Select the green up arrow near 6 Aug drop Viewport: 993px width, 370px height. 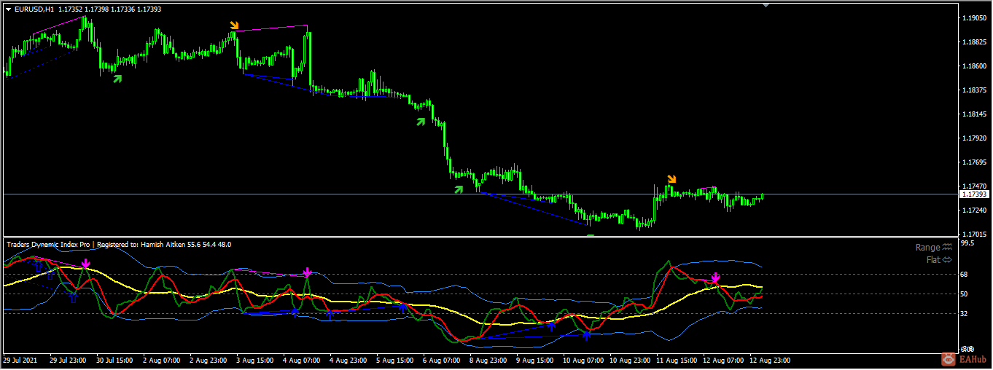pyautogui.click(x=421, y=122)
